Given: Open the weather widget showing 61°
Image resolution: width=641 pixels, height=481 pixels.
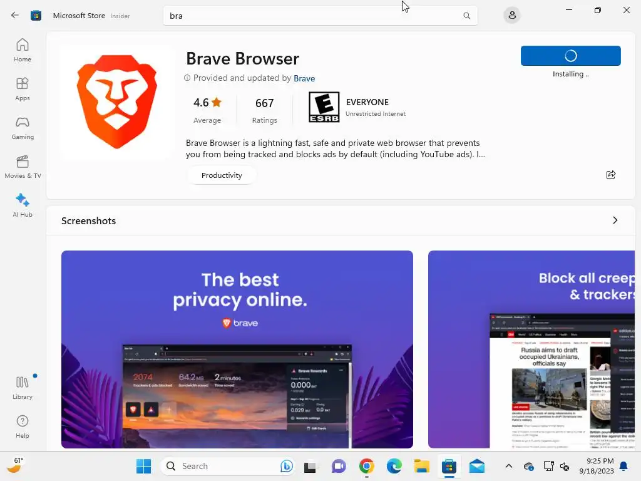Looking at the screenshot, I should (x=16, y=465).
